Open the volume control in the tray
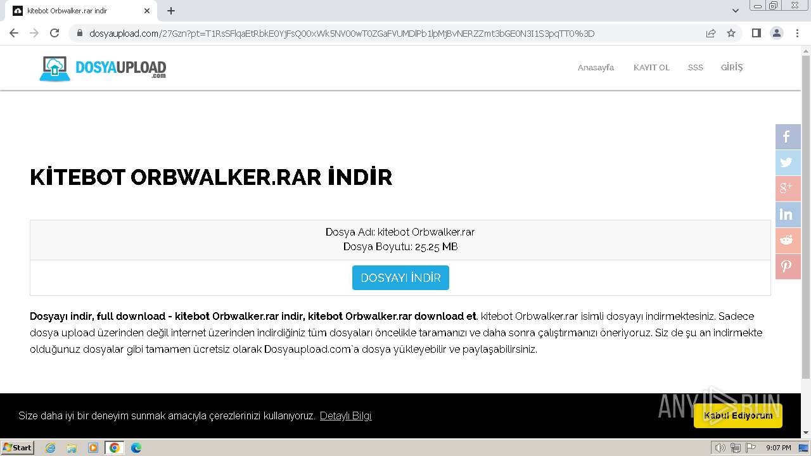 pos(720,448)
